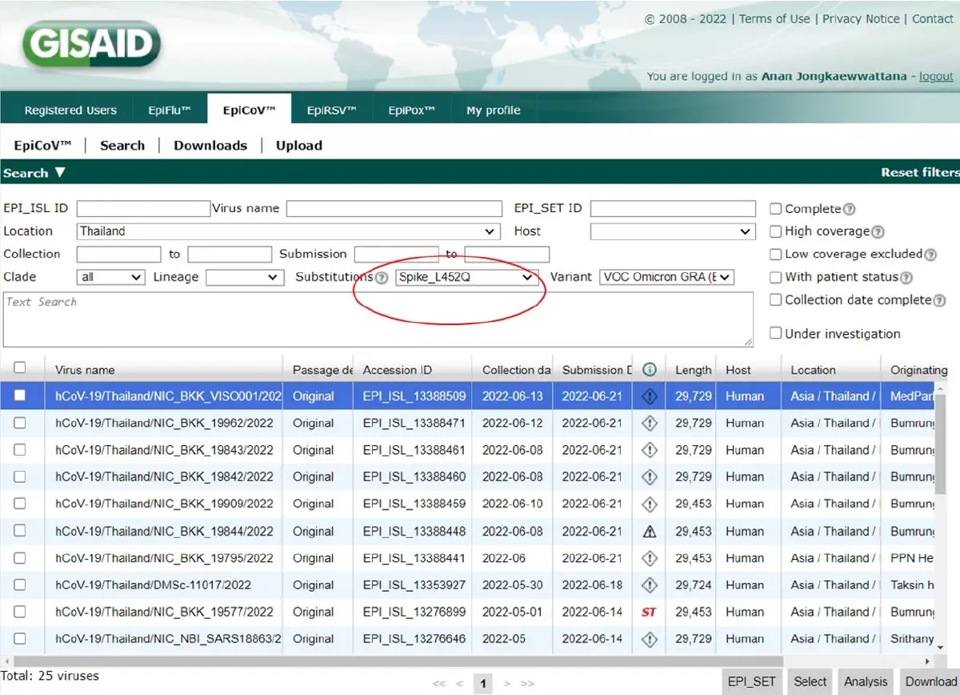Open the Clade dropdown
The image size is (960, 695).
[111, 277]
